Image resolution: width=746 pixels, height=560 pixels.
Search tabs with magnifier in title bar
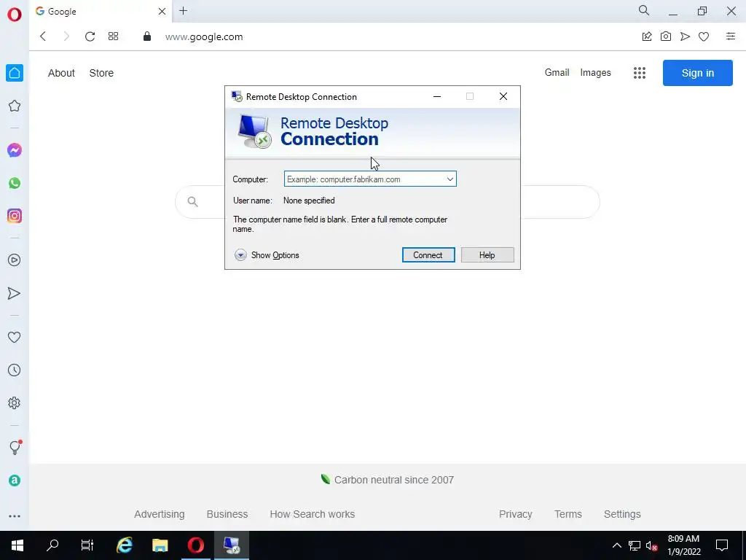click(x=644, y=10)
